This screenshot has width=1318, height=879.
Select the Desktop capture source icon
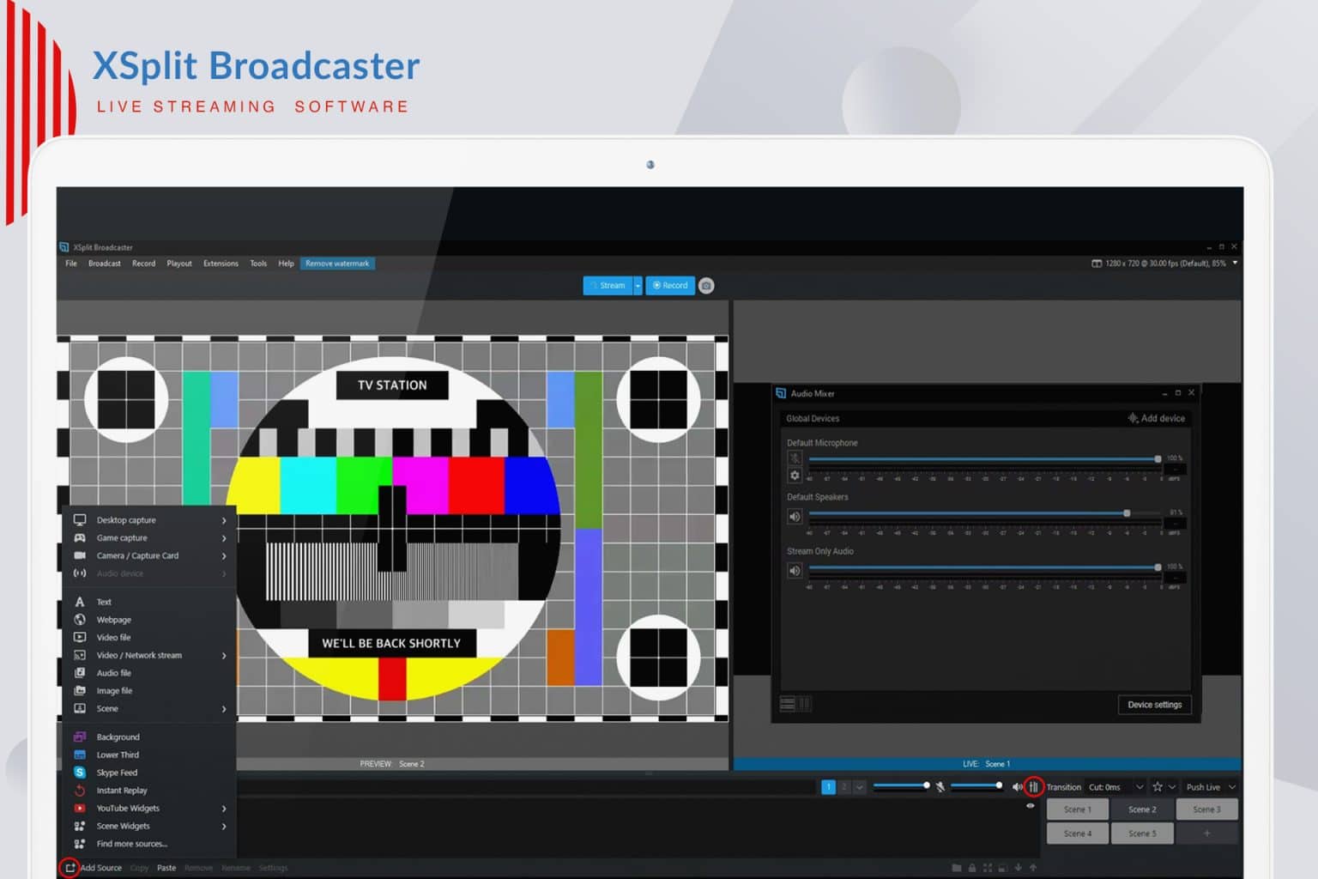80,519
